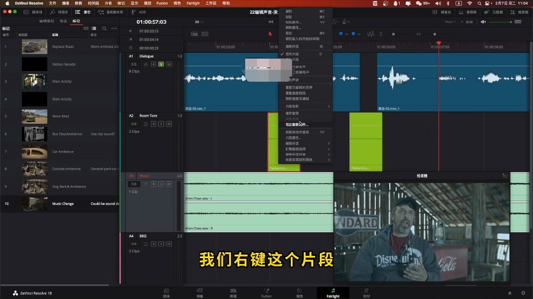The image size is (533, 299).
Task: Click the search icon in the marker panel
Action: 104,28
